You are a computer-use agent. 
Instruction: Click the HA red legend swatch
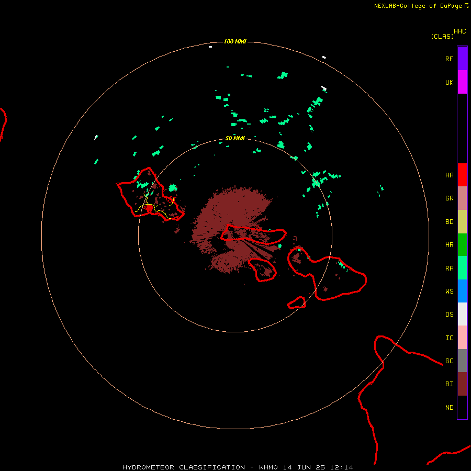[462, 175]
